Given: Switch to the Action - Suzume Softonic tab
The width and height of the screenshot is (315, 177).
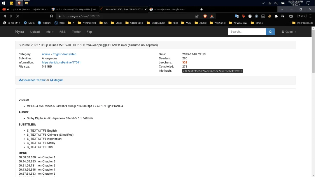Looking at the screenshot, I should pos(74,9).
